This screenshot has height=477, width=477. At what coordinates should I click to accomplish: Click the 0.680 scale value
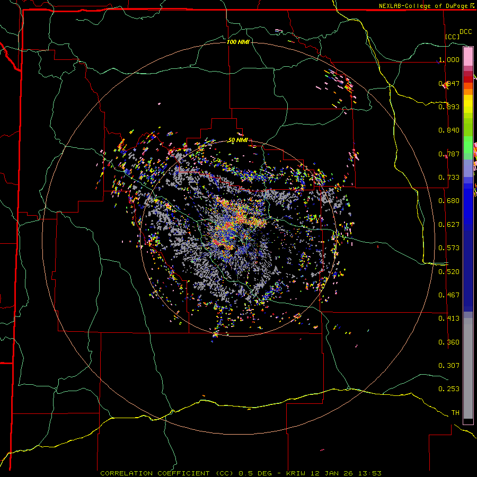click(449, 201)
